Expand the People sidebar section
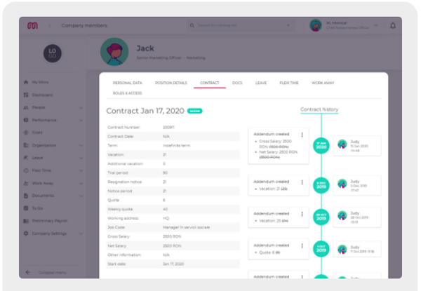This screenshot has height=291, width=421. click(81, 107)
